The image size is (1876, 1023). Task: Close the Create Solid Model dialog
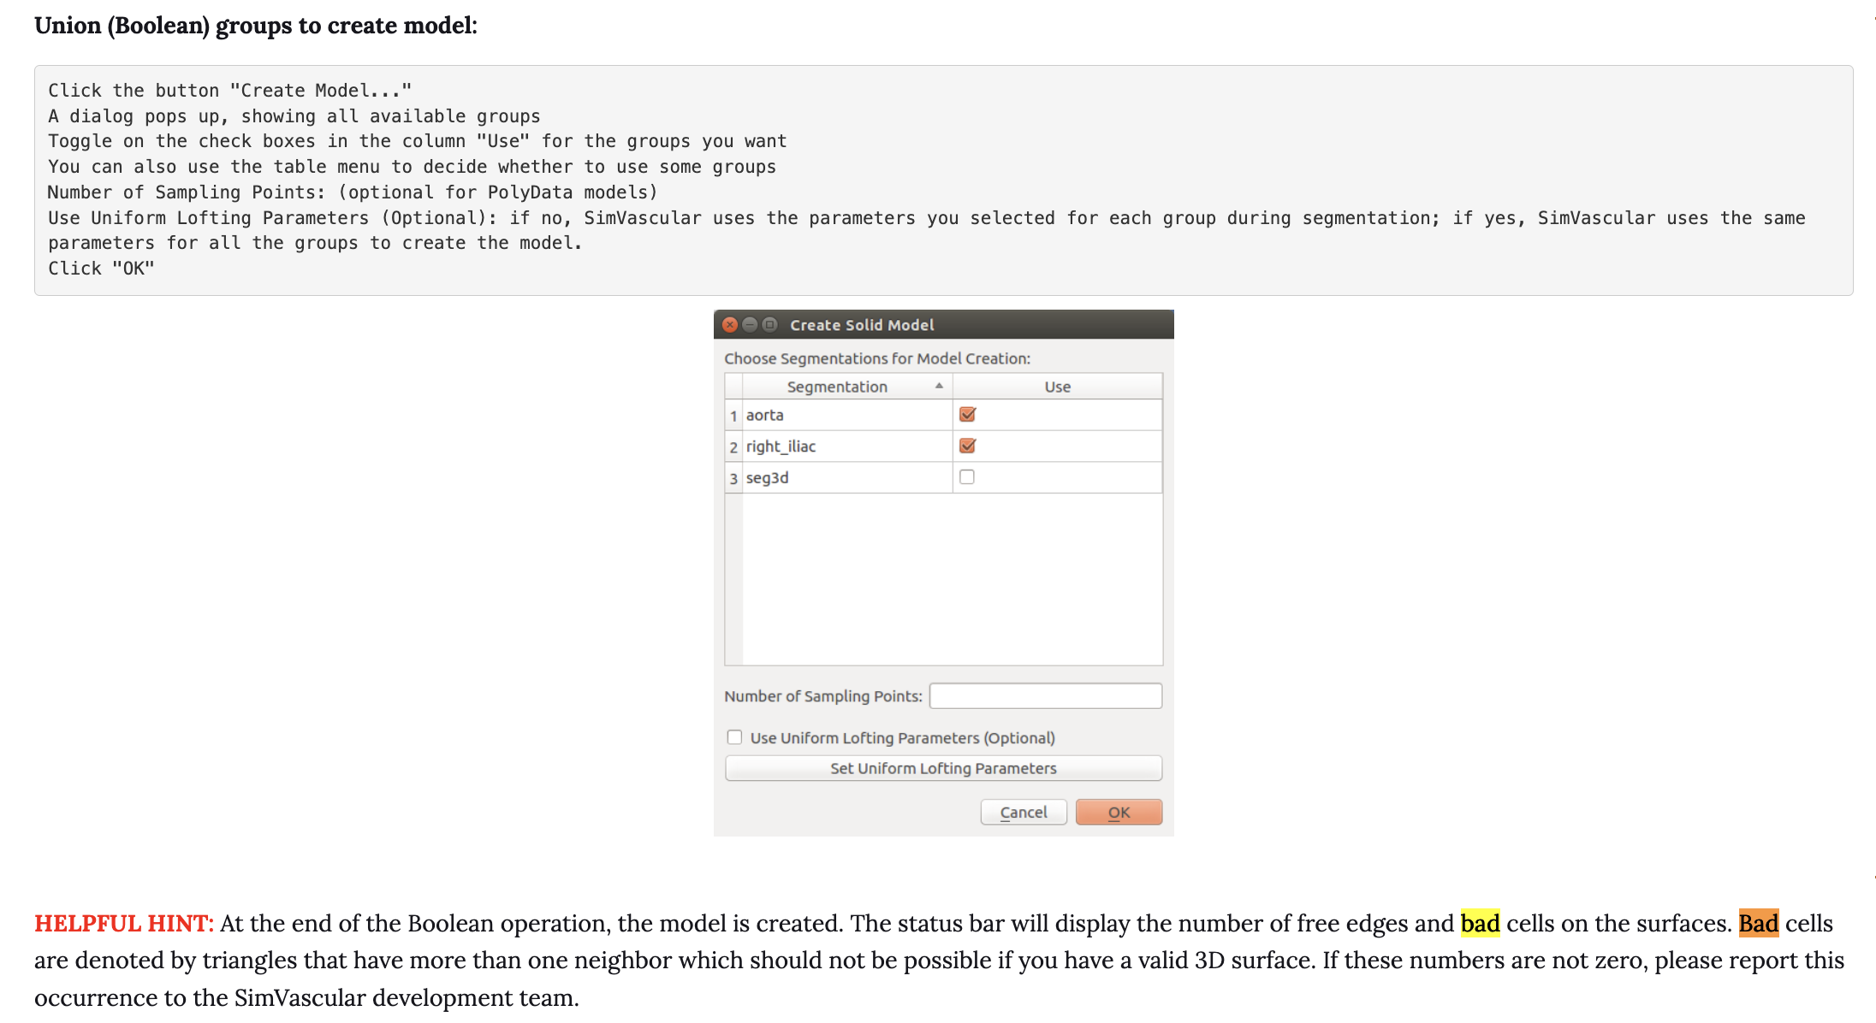[x=730, y=325]
